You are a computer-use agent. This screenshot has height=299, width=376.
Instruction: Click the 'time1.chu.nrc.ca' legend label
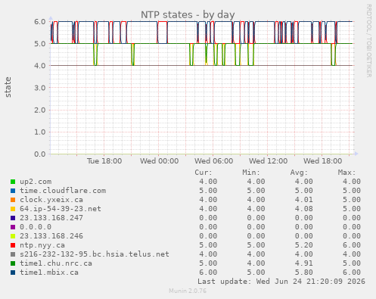click(56, 263)
